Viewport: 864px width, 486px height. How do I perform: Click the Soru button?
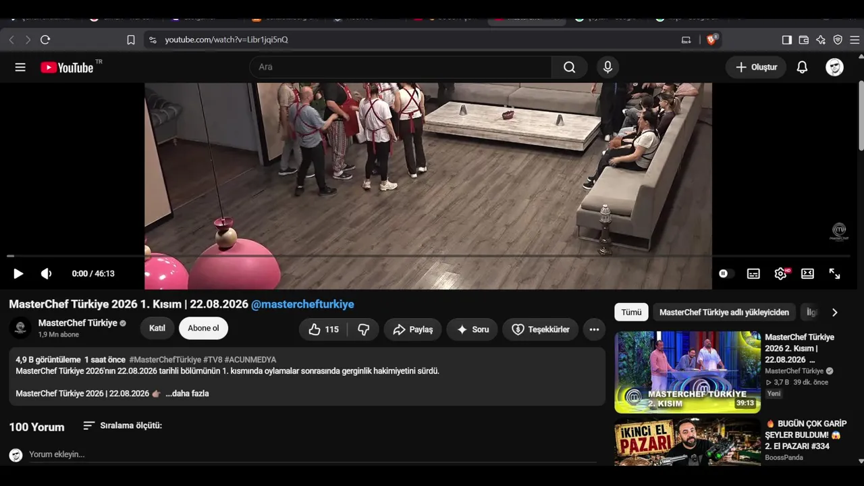(x=472, y=329)
